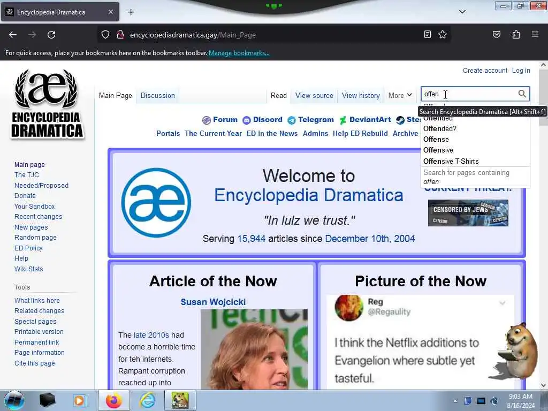Show hidden system tray icons arrow
Viewport: 548px width, 411px height.
(455, 401)
